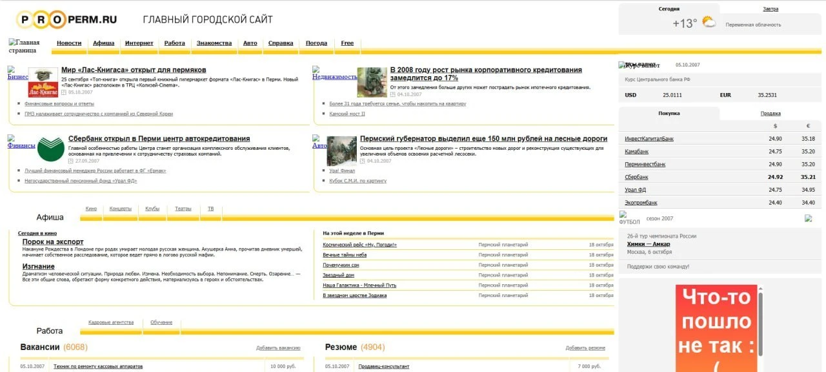Open the Изгнание movie link
The height and width of the screenshot is (372, 826).
point(39,266)
